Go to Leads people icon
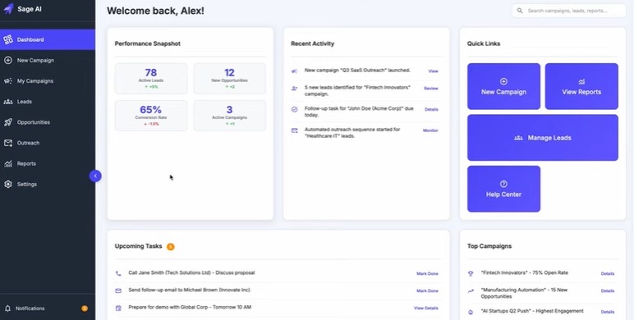Image resolution: width=634 pixels, height=320 pixels. [8, 102]
